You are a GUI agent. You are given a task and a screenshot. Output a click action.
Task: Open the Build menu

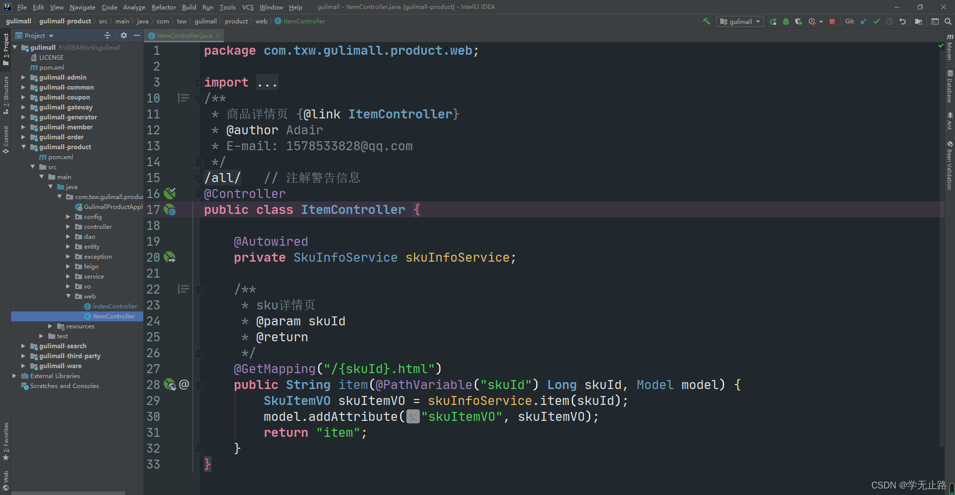click(189, 7)
